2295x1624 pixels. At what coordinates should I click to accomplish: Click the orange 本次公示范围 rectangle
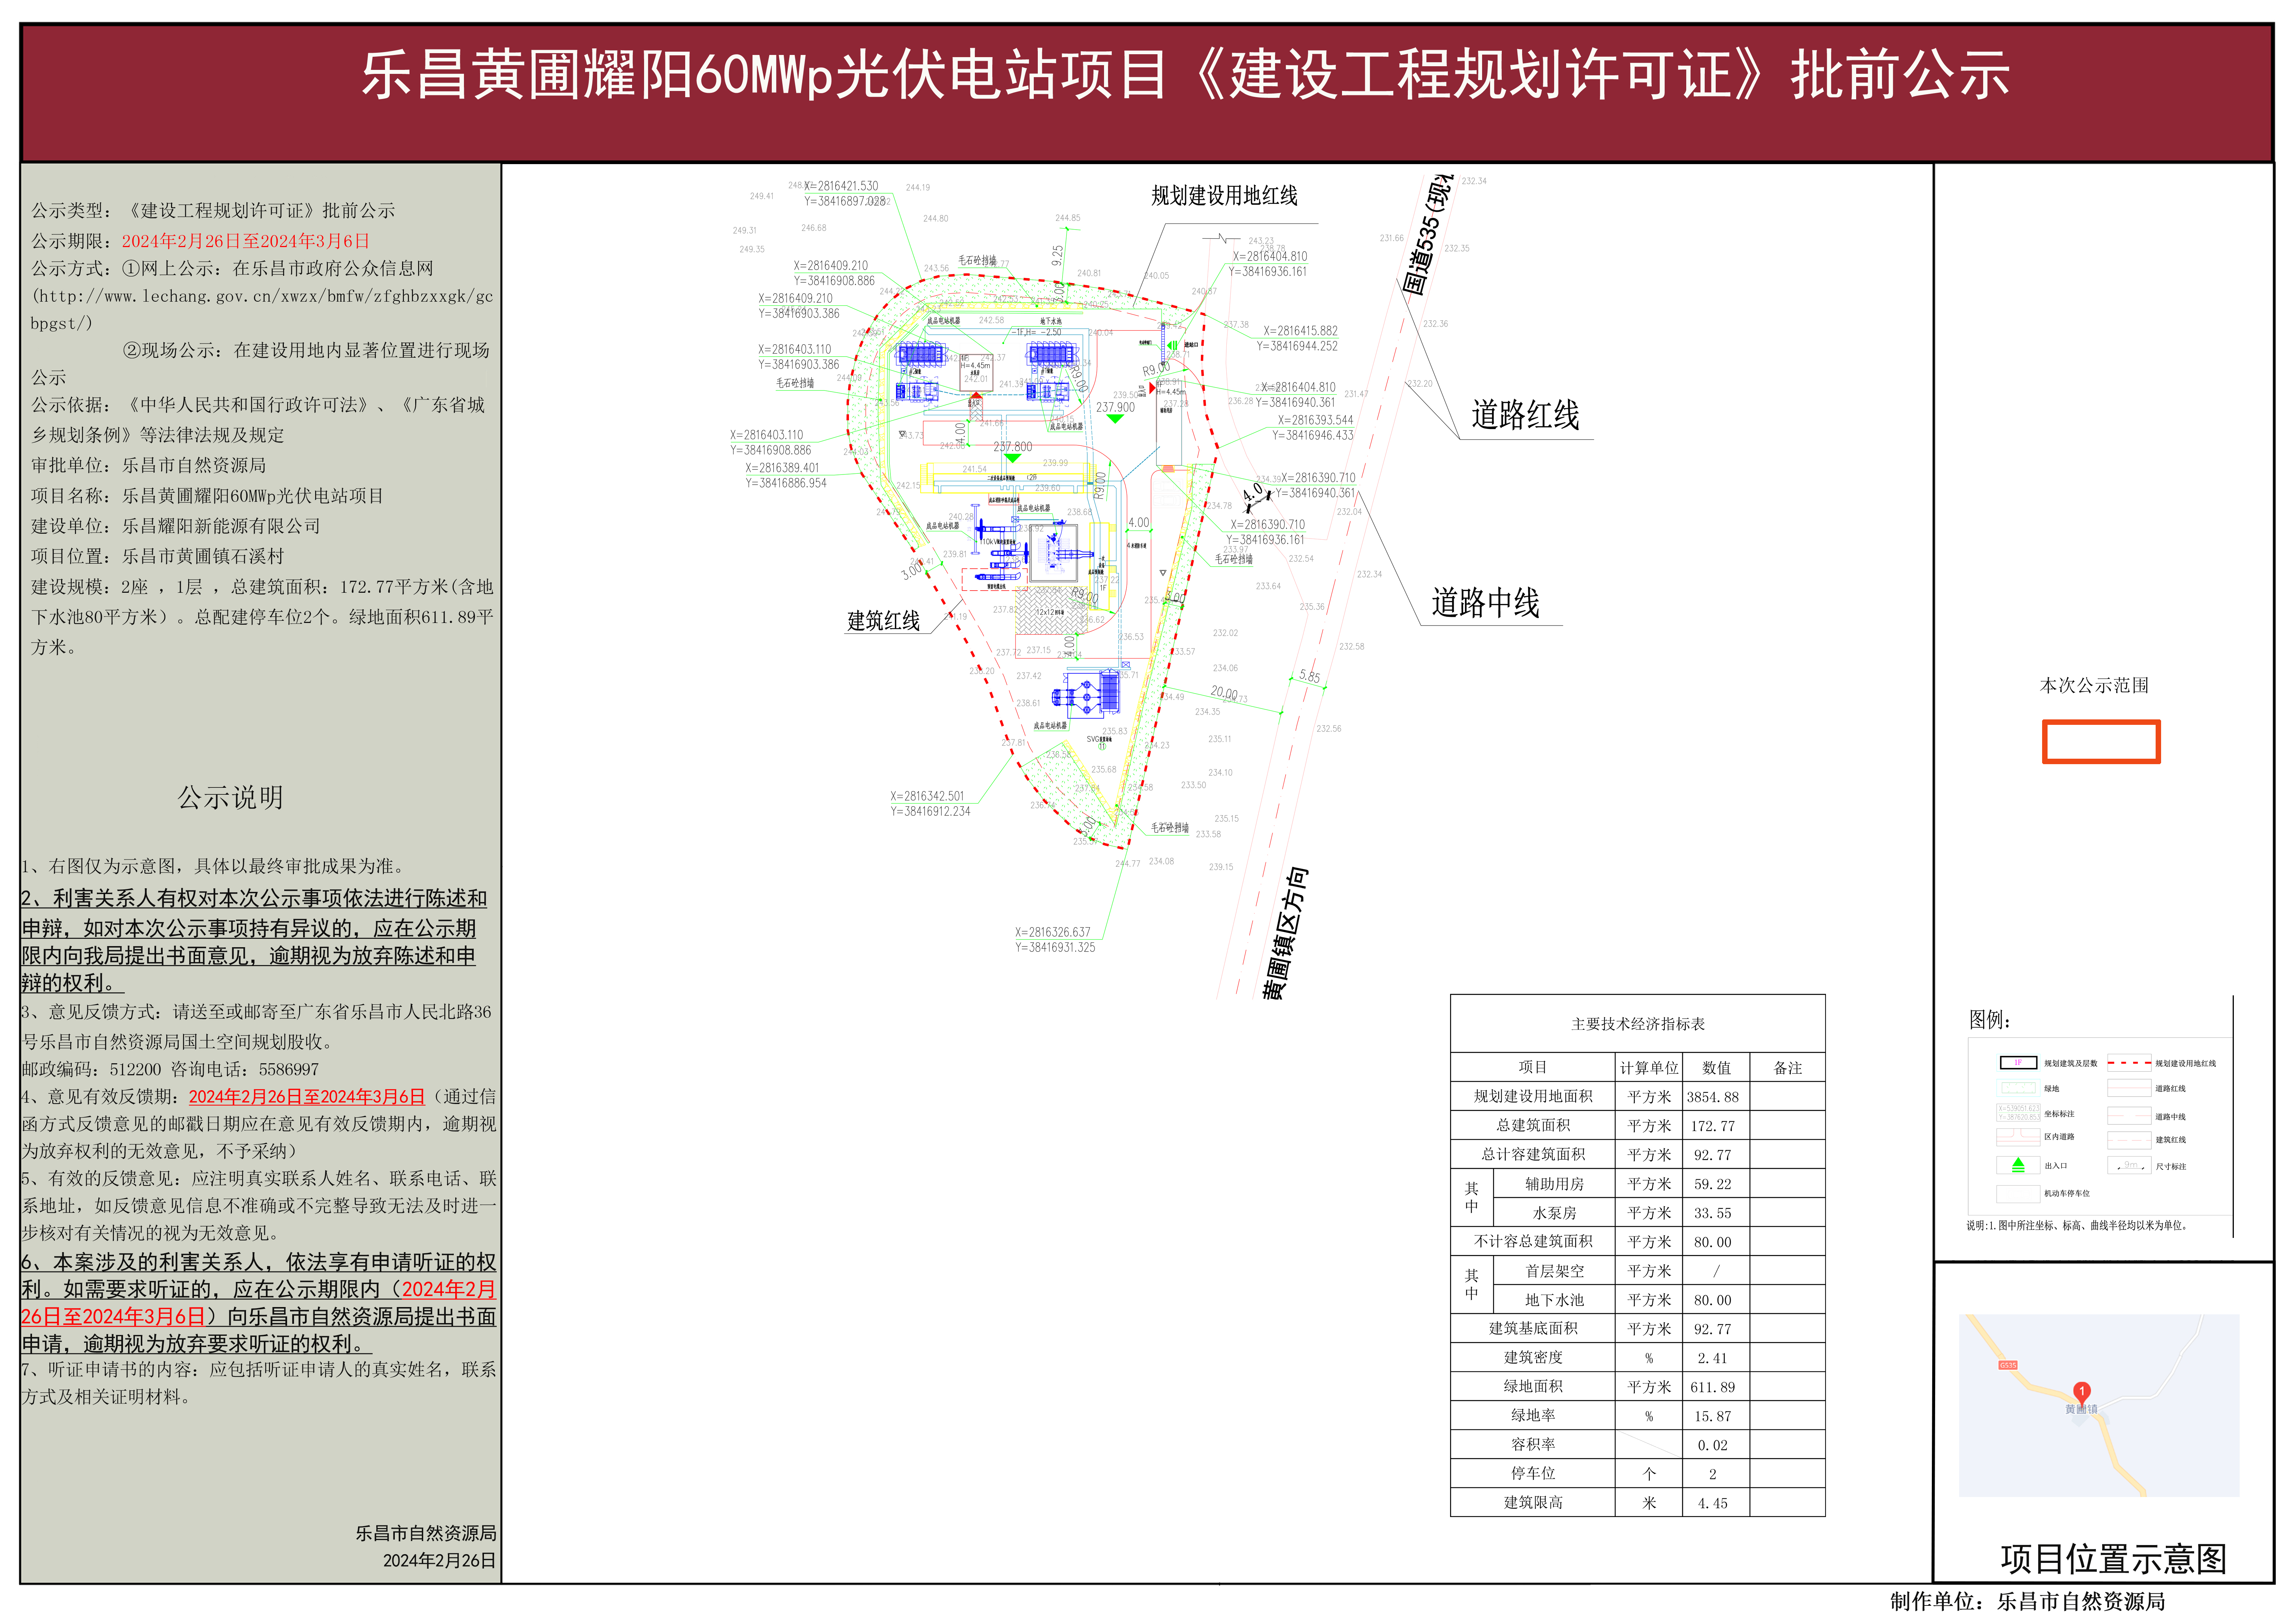point(2101,742)
